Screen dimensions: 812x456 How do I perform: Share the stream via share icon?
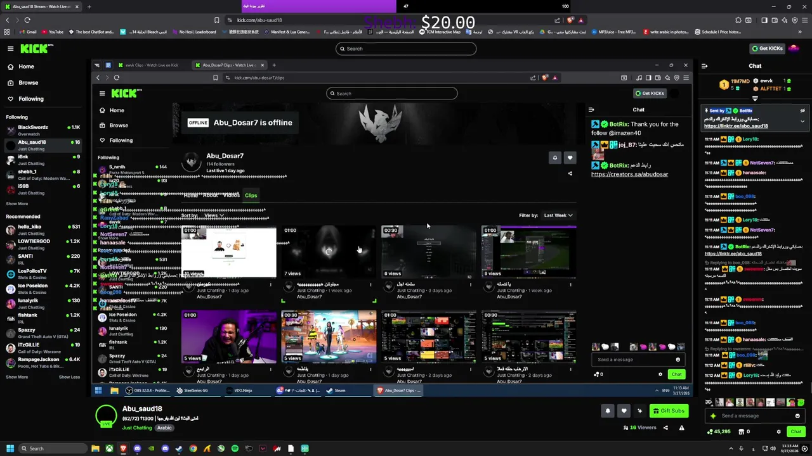click(665, 427)
